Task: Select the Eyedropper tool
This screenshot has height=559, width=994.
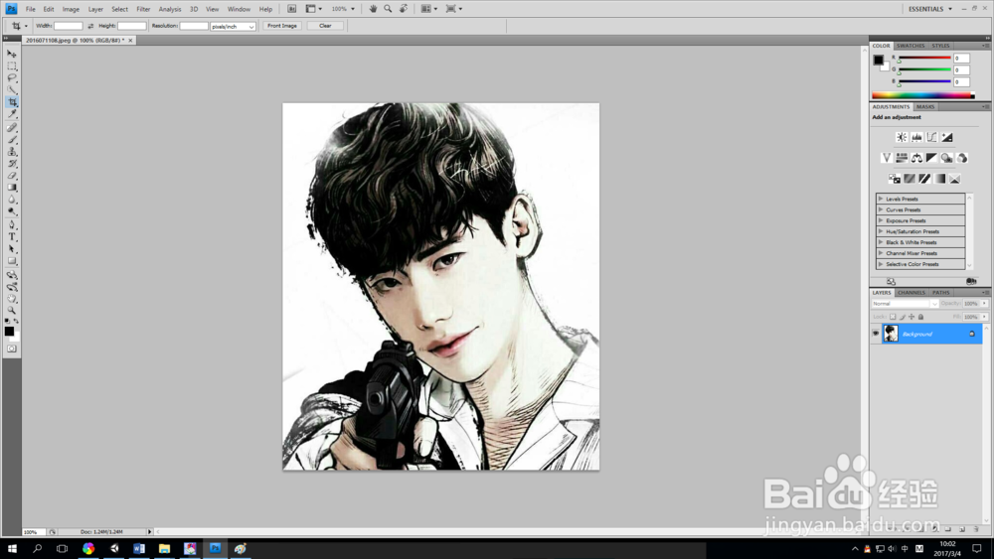Action: 12,114
